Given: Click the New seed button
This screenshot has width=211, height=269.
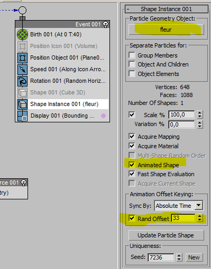Looking at the screenshot, I should point(194,257).
